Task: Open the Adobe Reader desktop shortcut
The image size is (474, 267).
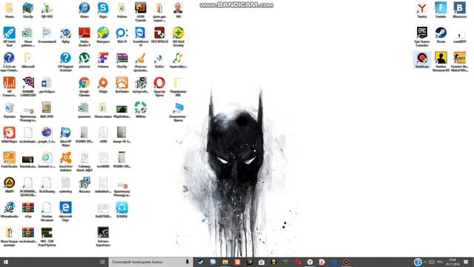Action: [x=84, y=33]
